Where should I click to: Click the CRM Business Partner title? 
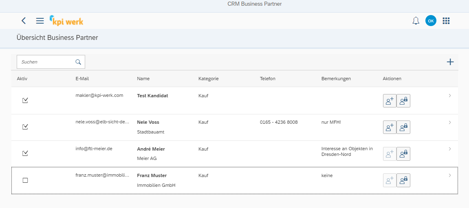(x=255, y=4)
